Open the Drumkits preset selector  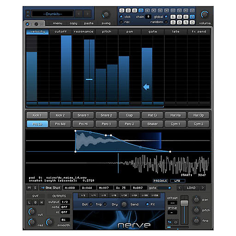coord(53,14)
